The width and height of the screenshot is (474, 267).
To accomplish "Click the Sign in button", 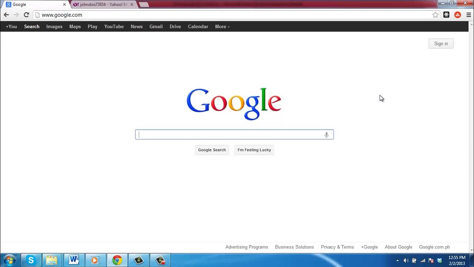I will click(441, 44).
